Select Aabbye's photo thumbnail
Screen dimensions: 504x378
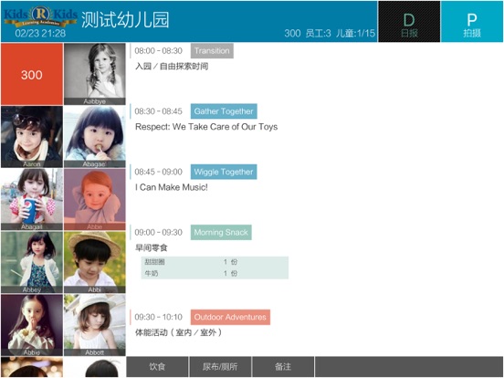click(95, 74)
